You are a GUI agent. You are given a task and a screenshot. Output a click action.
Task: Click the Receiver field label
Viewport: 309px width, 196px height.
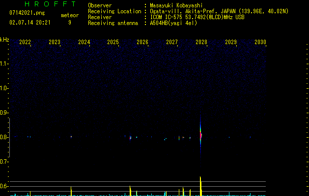pos(100,17)
